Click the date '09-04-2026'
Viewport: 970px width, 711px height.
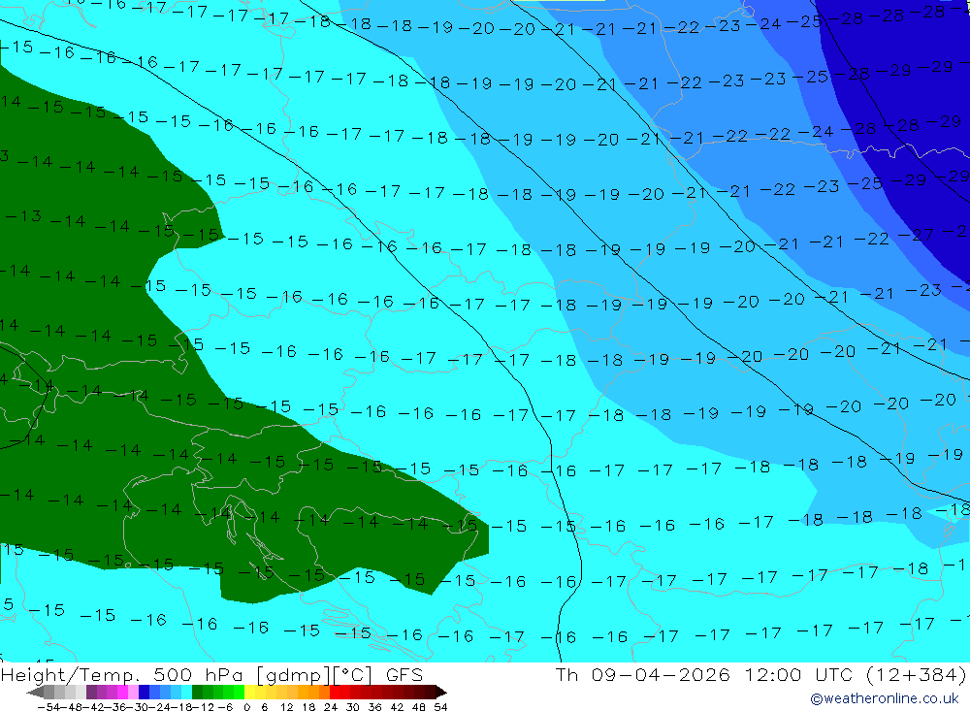point(661,674)
